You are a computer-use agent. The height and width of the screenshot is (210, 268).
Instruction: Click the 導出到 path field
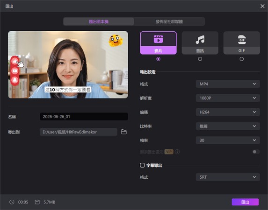click(79, 132)
